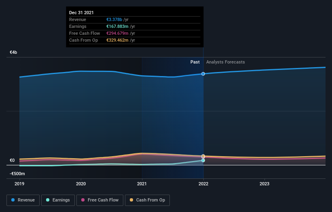Image resolution: width=332 pixels, height=212 pixels.
Task: Click the €294.679m free cash flow value
Action: [117, 33]
